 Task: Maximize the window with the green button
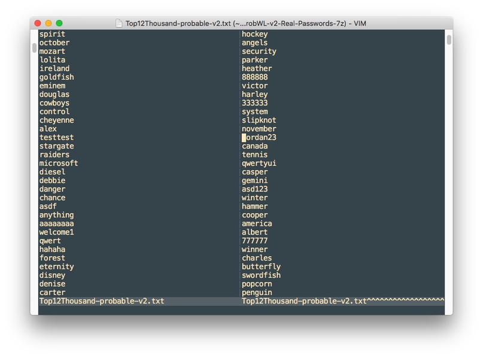(59, 23)
